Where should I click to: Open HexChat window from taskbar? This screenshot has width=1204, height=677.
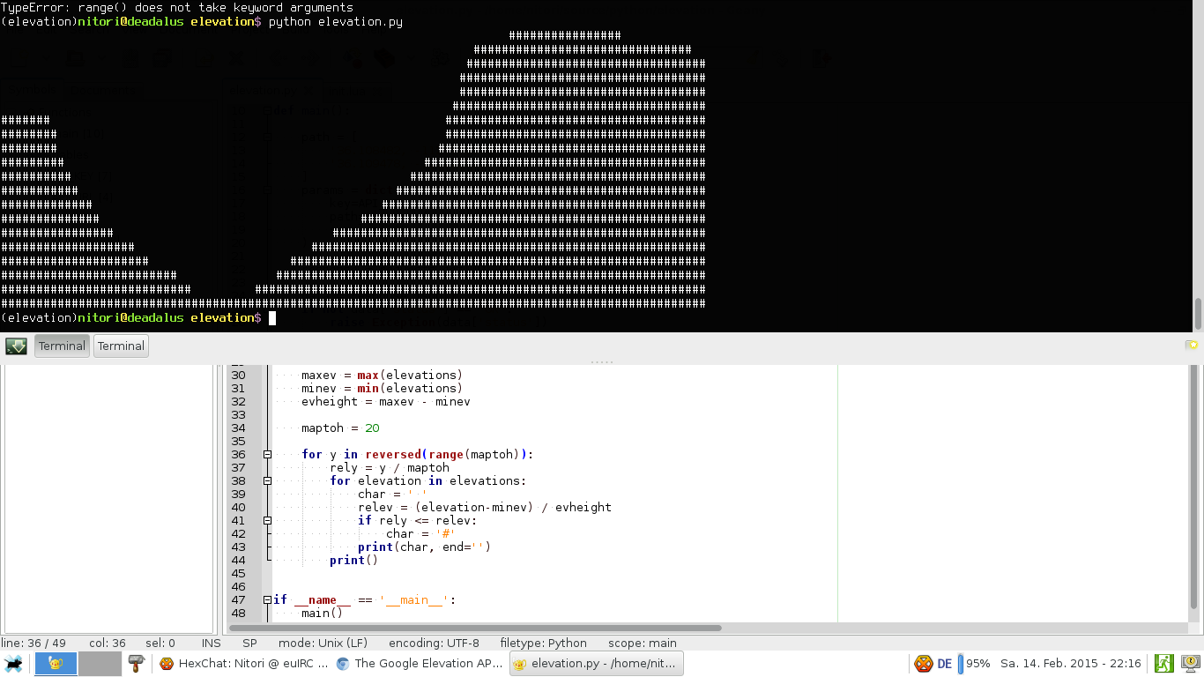243,664
